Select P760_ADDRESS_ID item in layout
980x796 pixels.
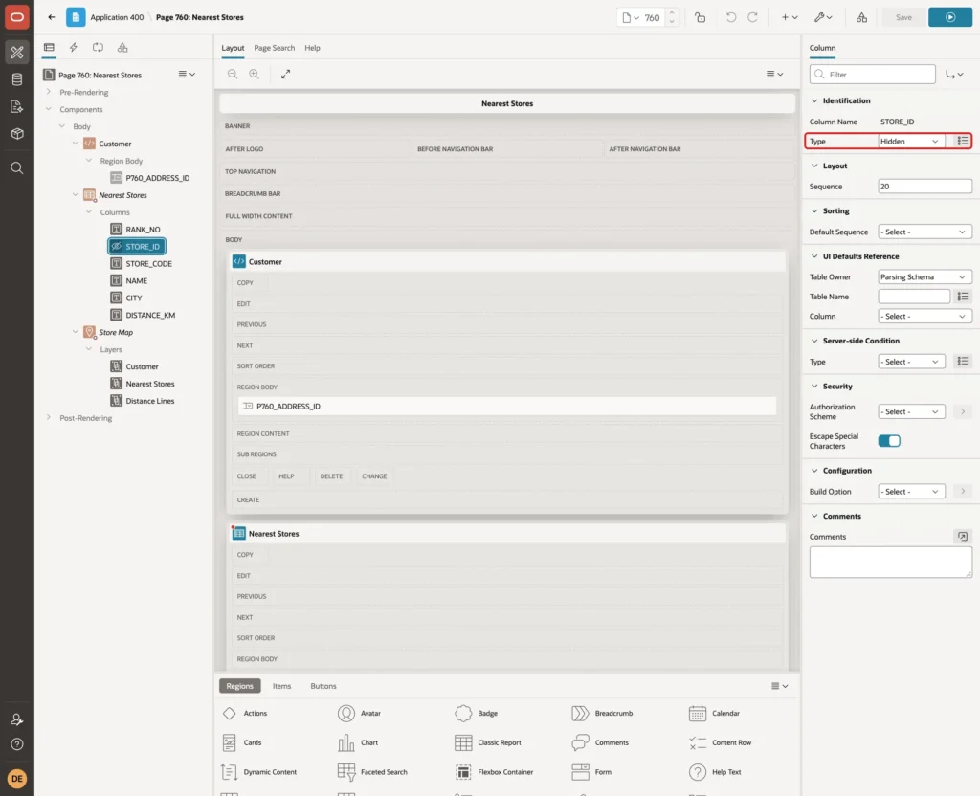(x=507, y=406)
